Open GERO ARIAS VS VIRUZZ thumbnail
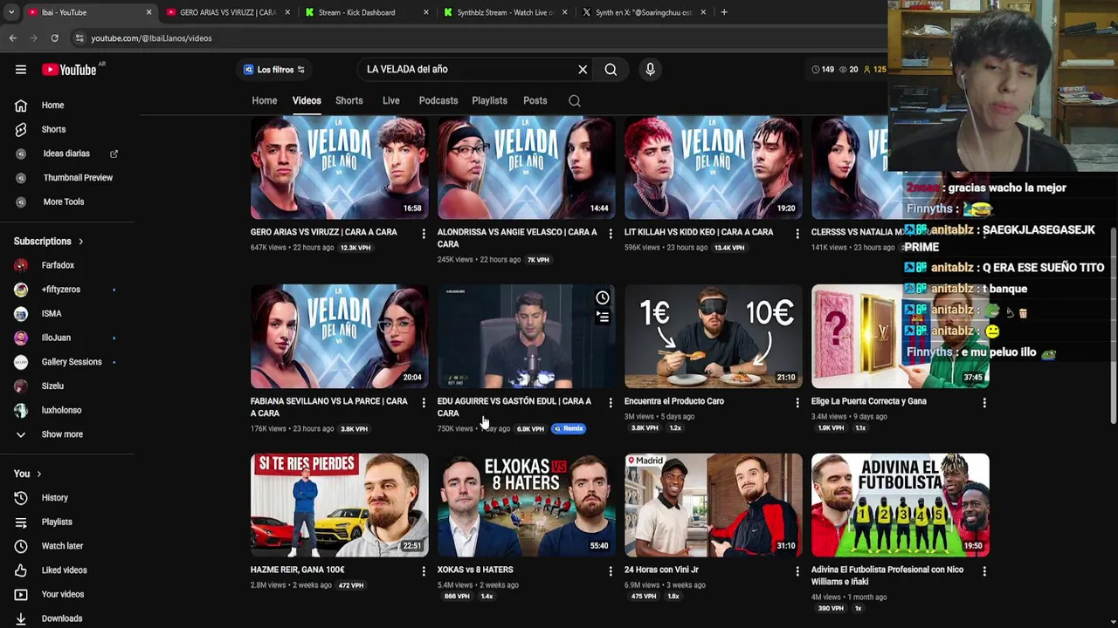1118x628 pixels. 340,167
